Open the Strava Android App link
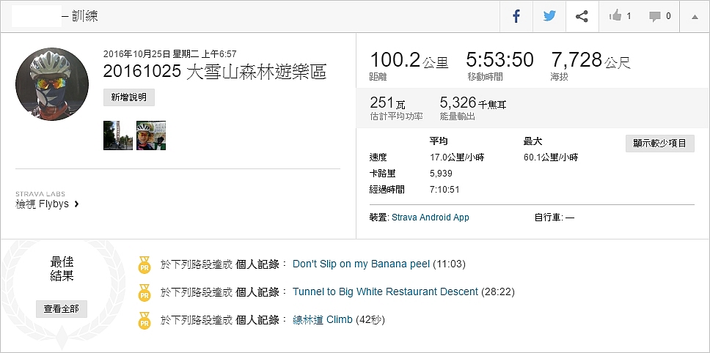 coord(430,218)
